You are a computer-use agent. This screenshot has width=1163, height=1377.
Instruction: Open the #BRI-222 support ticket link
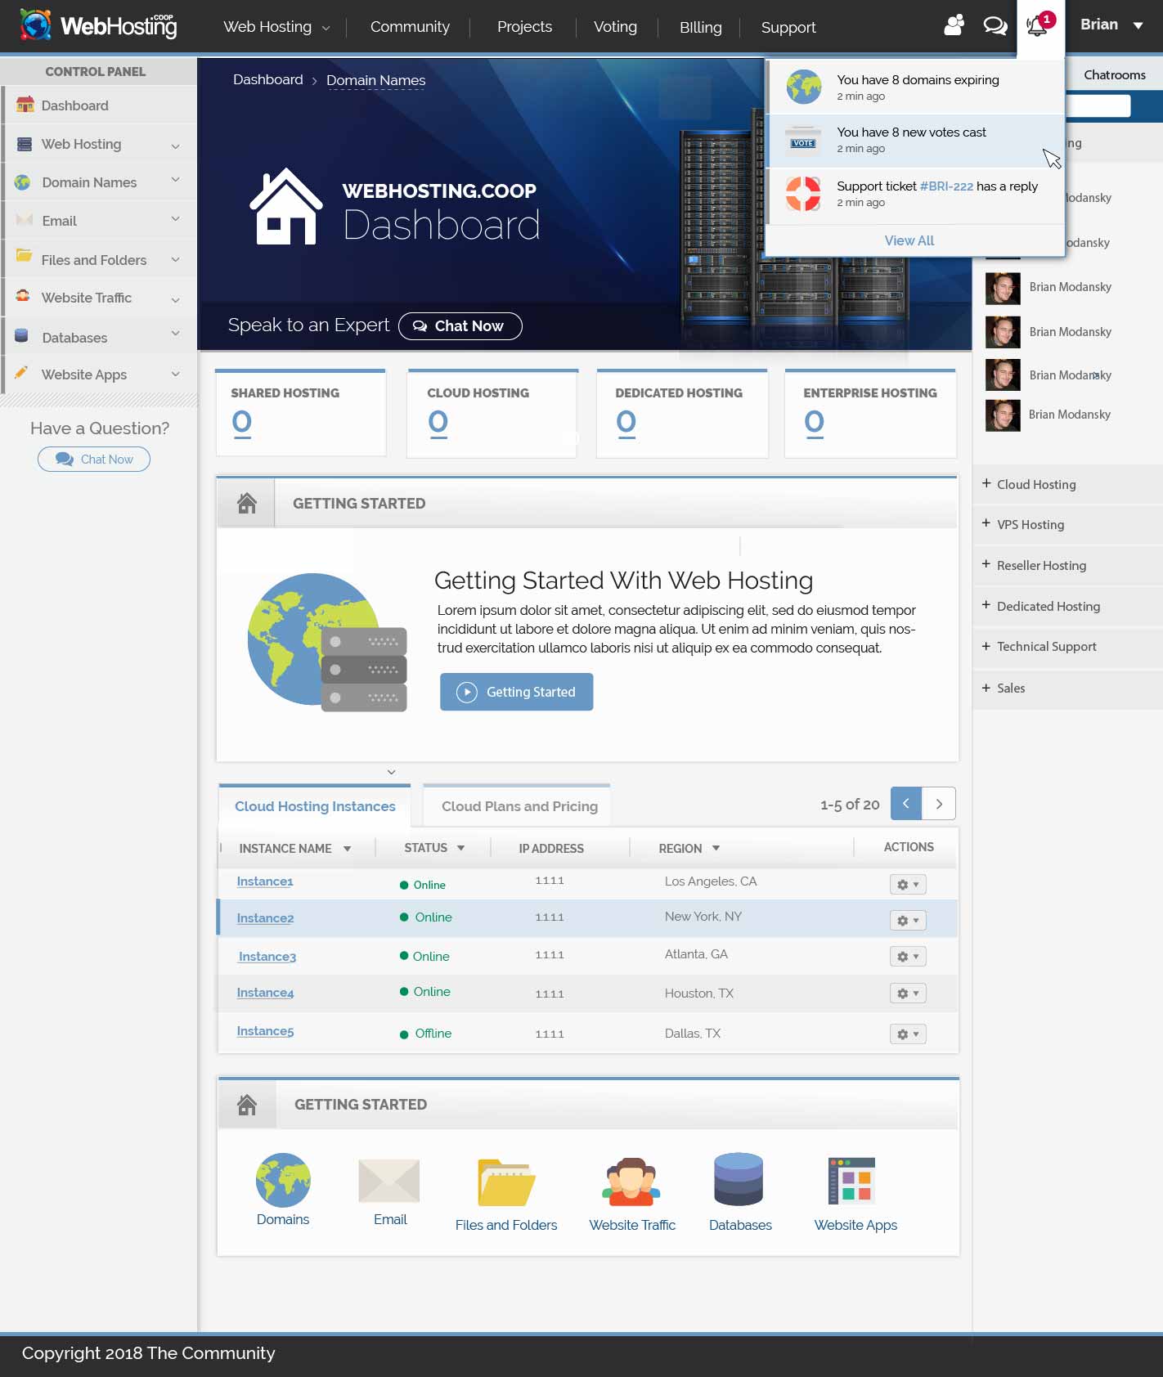point(946,186)
